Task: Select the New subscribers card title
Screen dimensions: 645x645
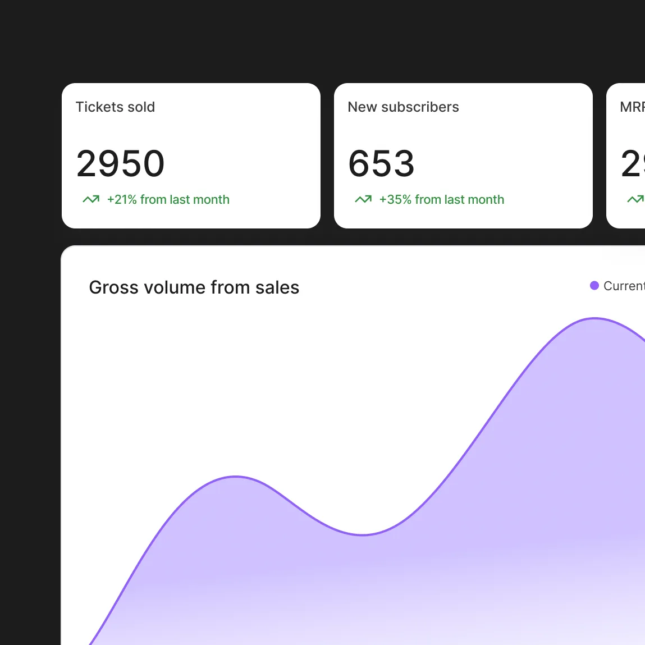Action: click(x=403, y=107)
